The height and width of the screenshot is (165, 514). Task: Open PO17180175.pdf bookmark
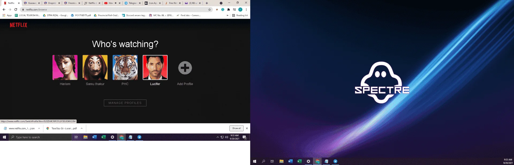pyautogui.click(x=81, y=15)
